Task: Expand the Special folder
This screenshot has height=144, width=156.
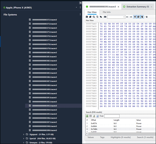Action: [24, 138]
